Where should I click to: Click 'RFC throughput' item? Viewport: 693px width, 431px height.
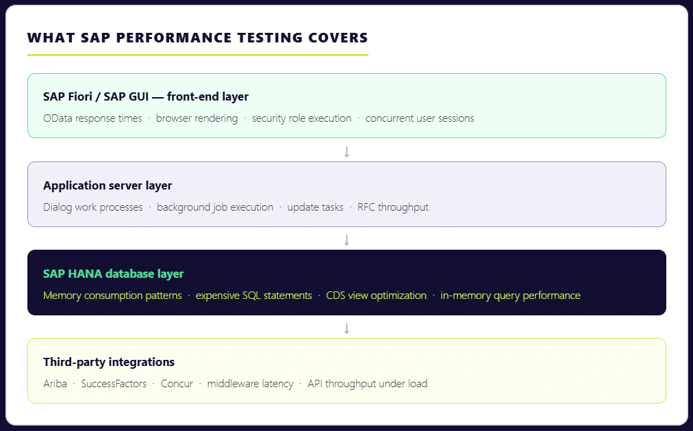[x=393, y=207]
